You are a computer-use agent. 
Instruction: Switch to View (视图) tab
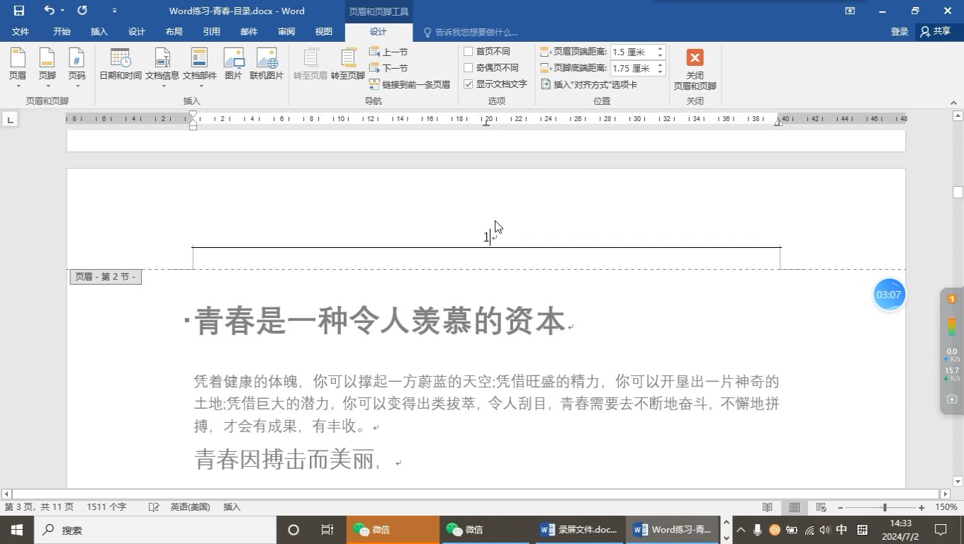324,32
